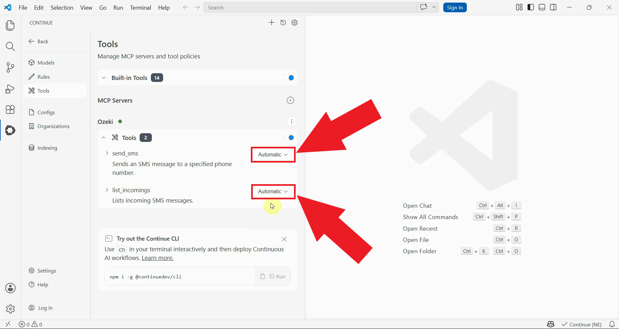
Task: Open the Edit menu
Action: coord(39,7)
